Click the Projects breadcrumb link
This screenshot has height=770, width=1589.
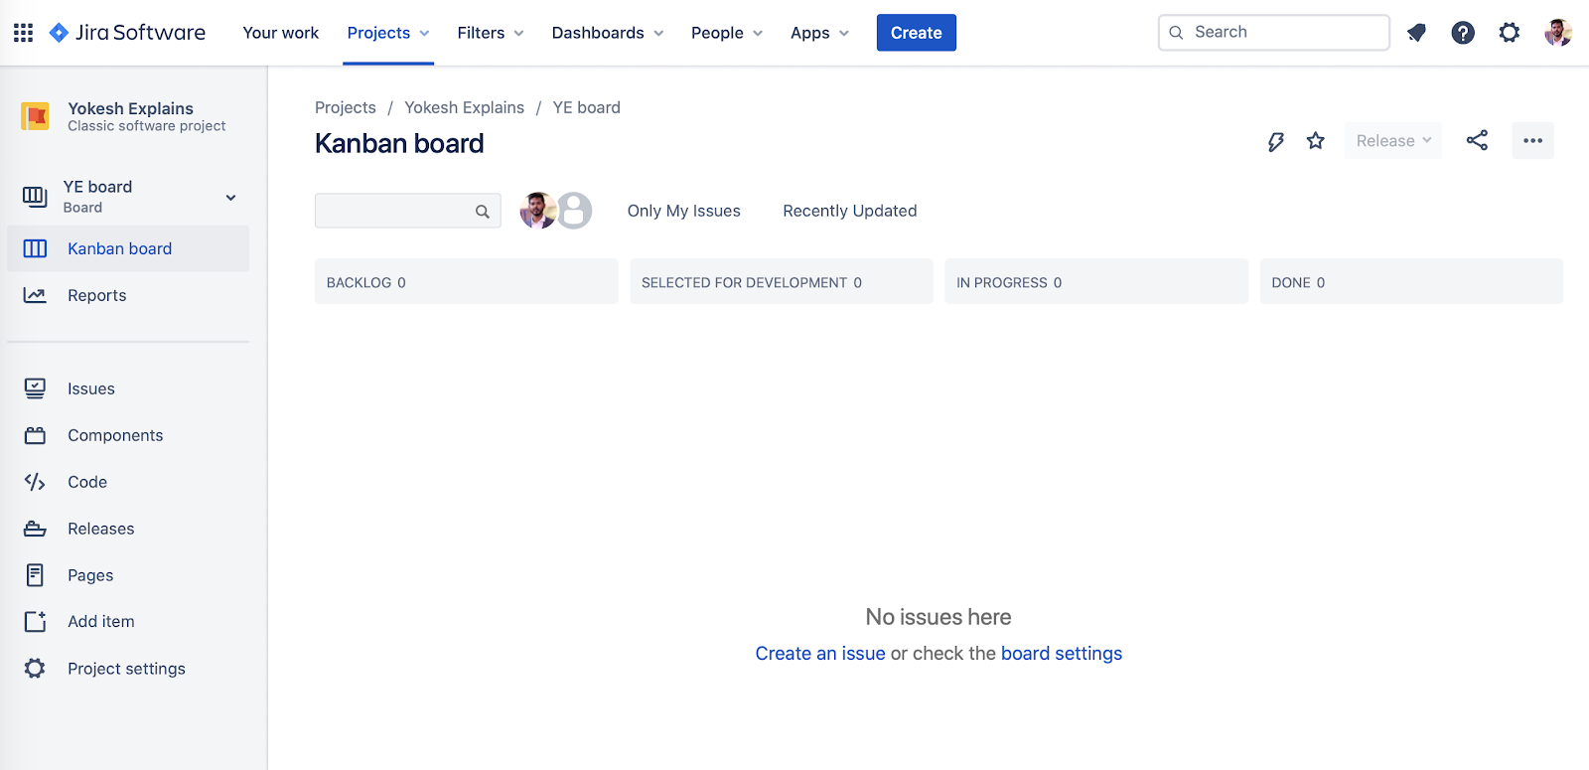coord(346,107)
